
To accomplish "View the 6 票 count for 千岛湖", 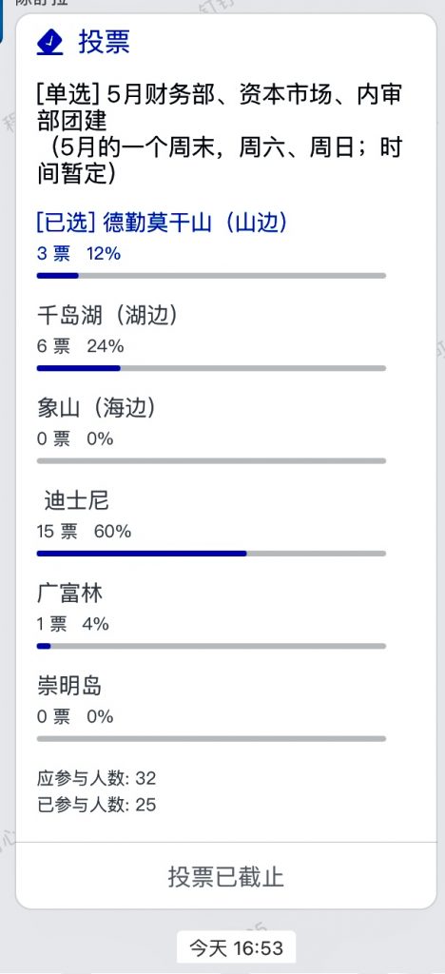I will (x=53, y=346).
